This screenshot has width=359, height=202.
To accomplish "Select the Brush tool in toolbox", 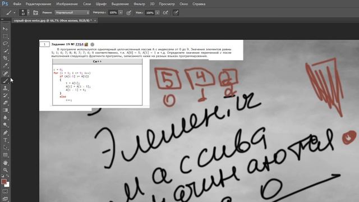I will (x=5, y=81).
